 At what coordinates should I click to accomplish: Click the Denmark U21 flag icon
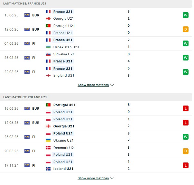pyautogui.click(x=48, y=148)
